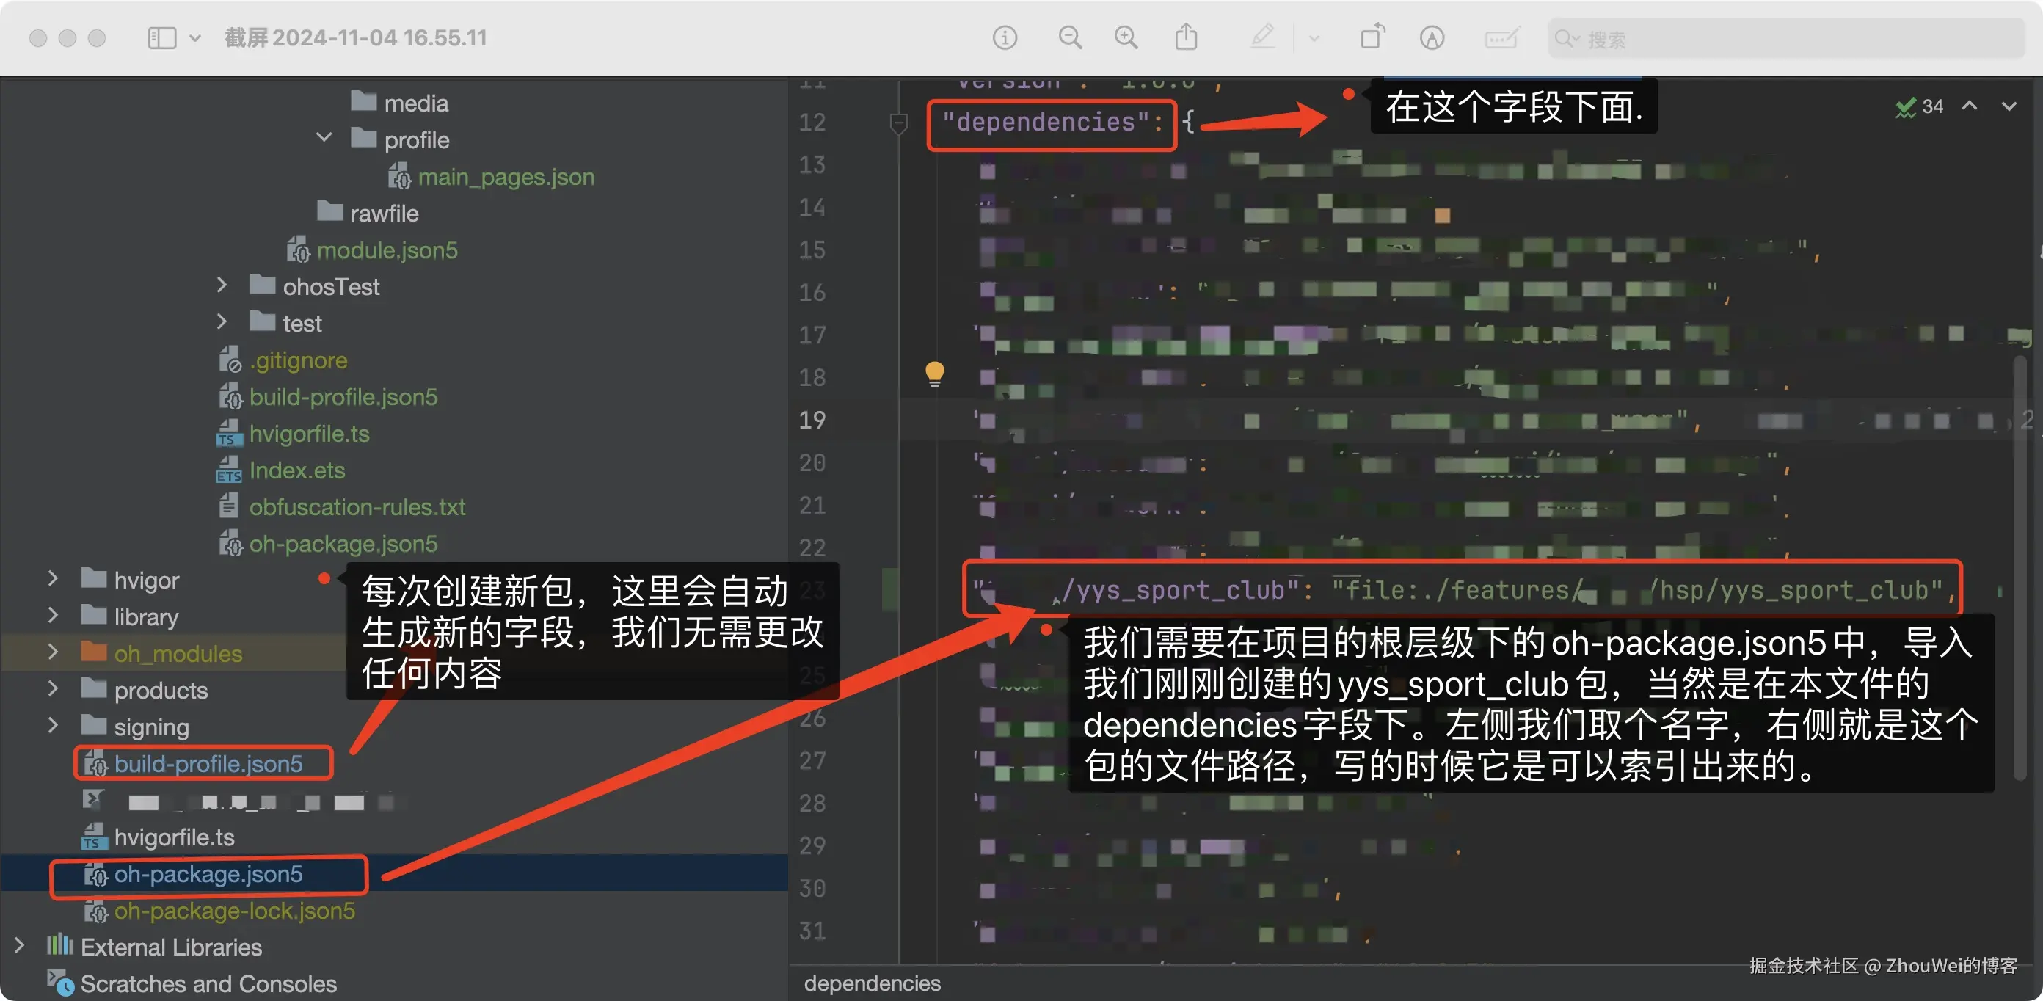Click the rotate image icon
This screenshot has height=1001, width=2043.
point(1372,37)
